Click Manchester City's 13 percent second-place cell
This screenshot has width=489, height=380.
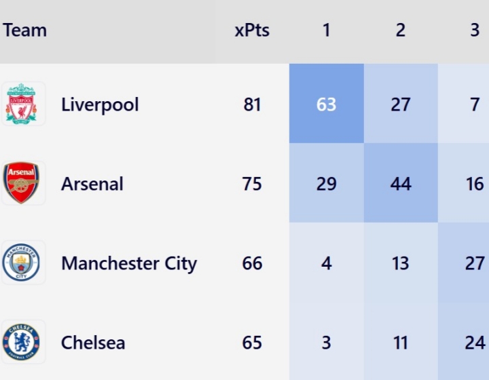401,263
